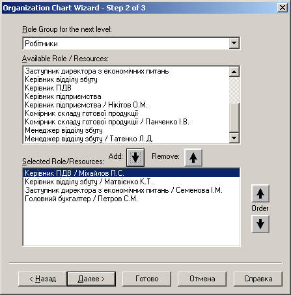Click the Role Group field showing Робітники
The height and width of the screenshot is (295, 291).
(126, 43)
